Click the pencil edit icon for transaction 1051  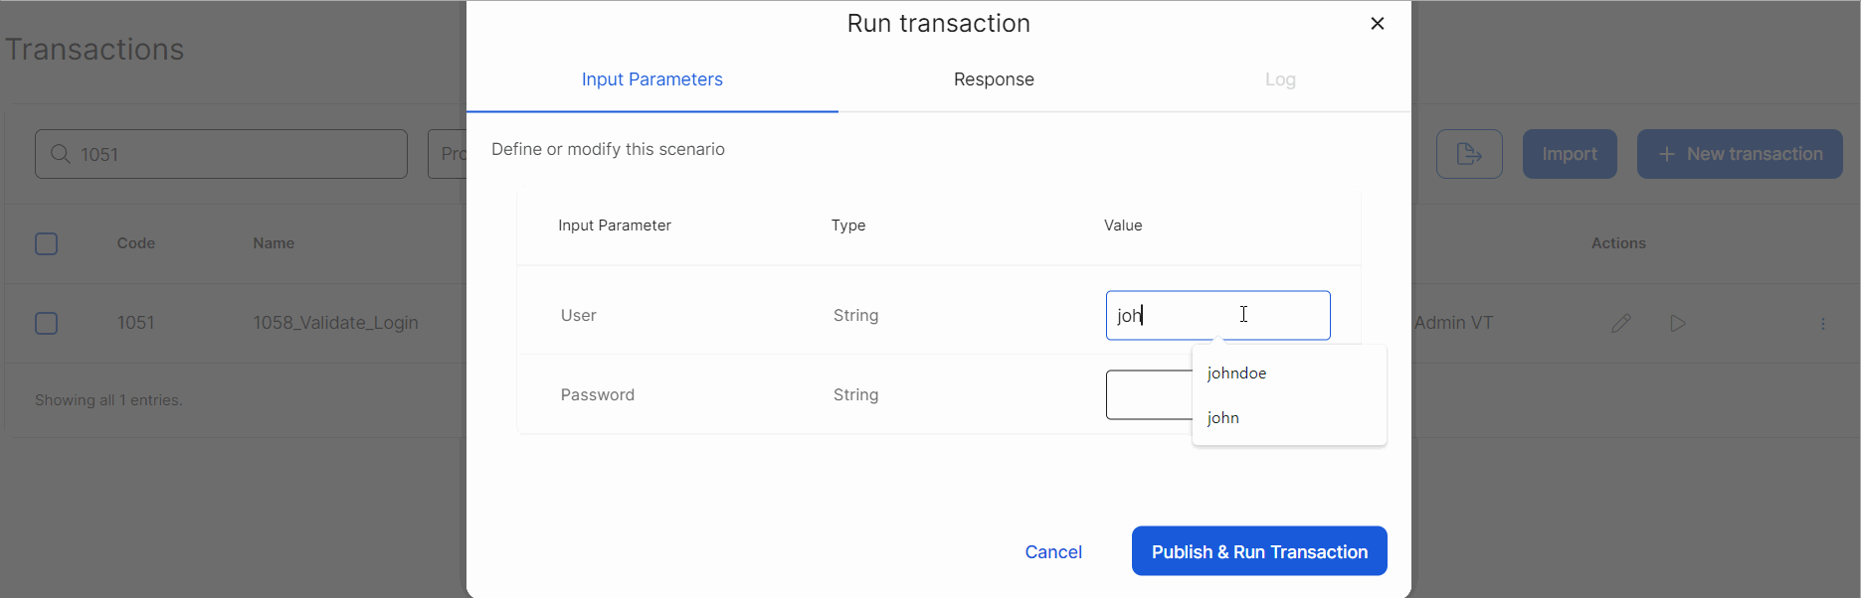(1620, 323)
